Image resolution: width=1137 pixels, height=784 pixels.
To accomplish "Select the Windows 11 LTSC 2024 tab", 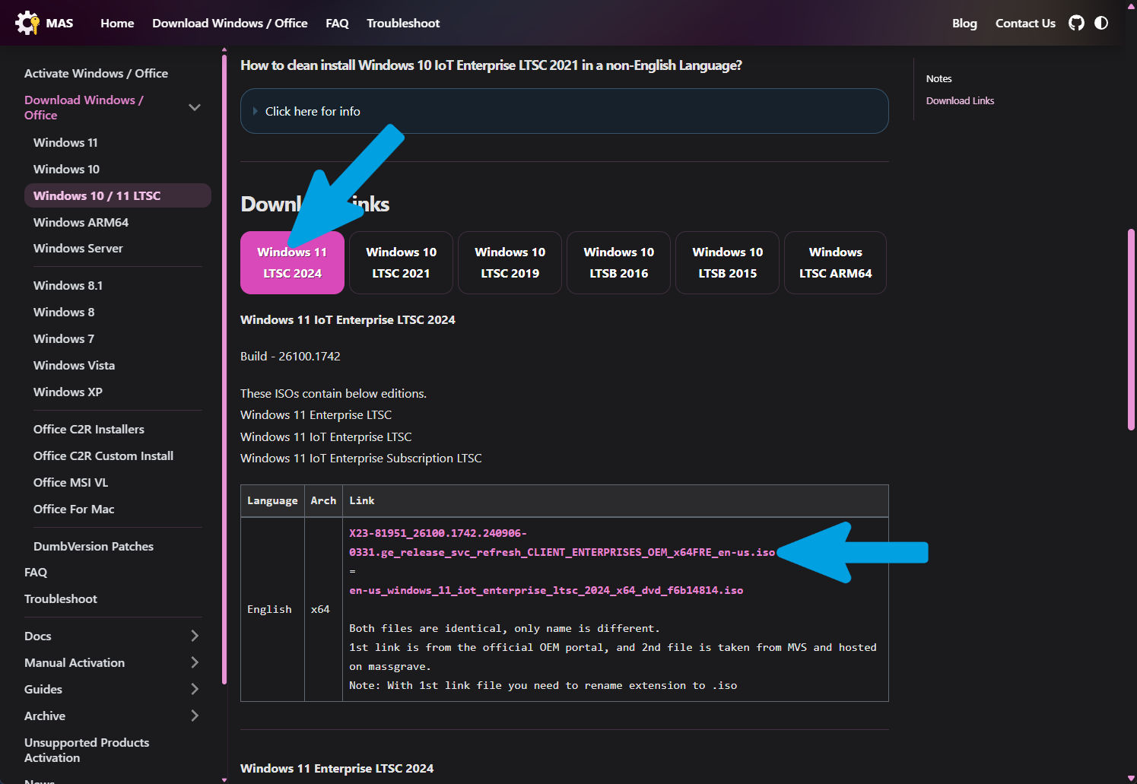I will (x=292, y=262).
